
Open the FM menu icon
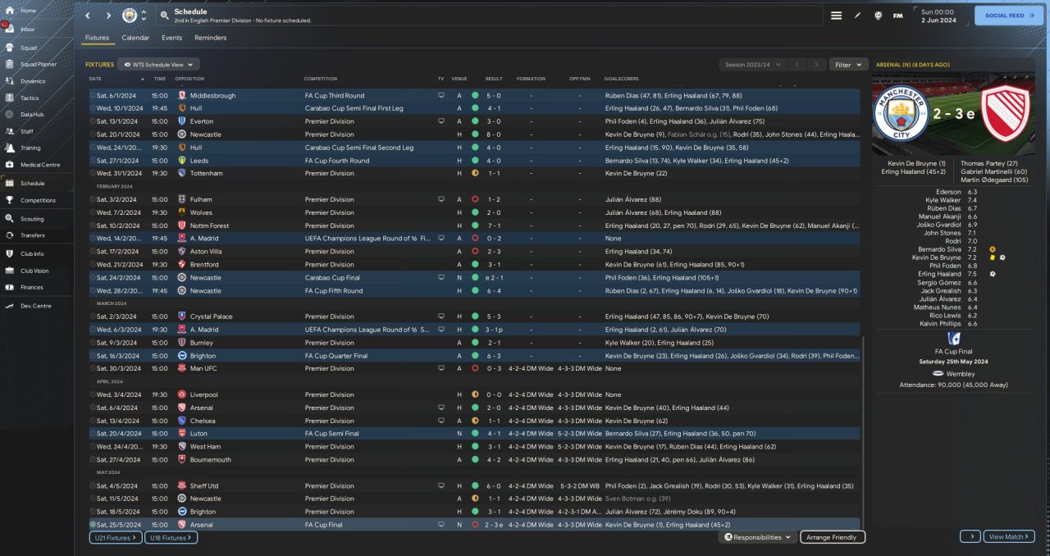coord(897,16)
